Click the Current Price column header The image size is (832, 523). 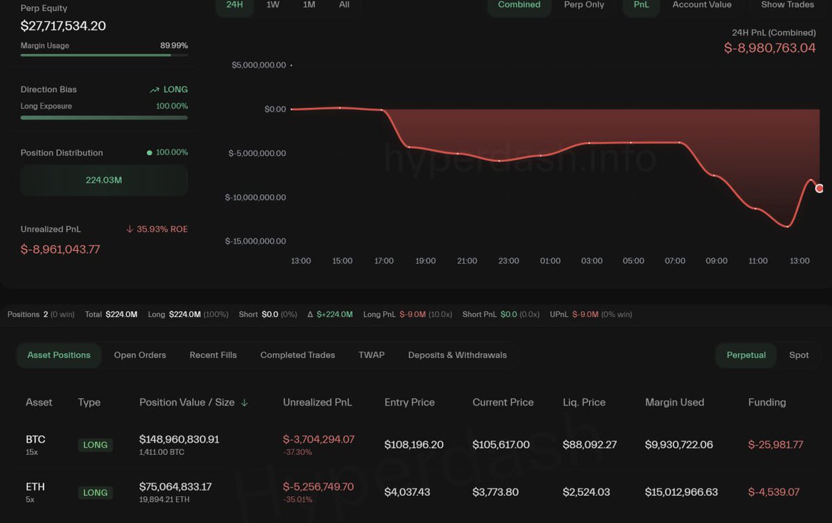[503, 402]
